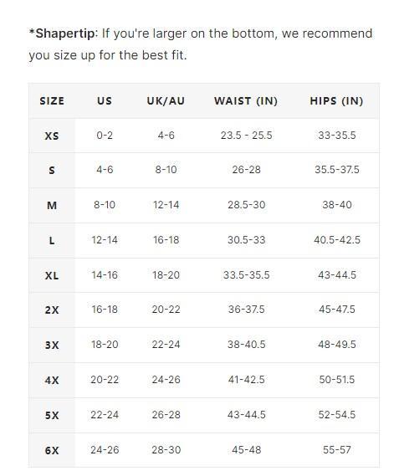The width and height of the screenshot is (399, 471).
Task: Select the XS size row label
Action: coord(52,136)
